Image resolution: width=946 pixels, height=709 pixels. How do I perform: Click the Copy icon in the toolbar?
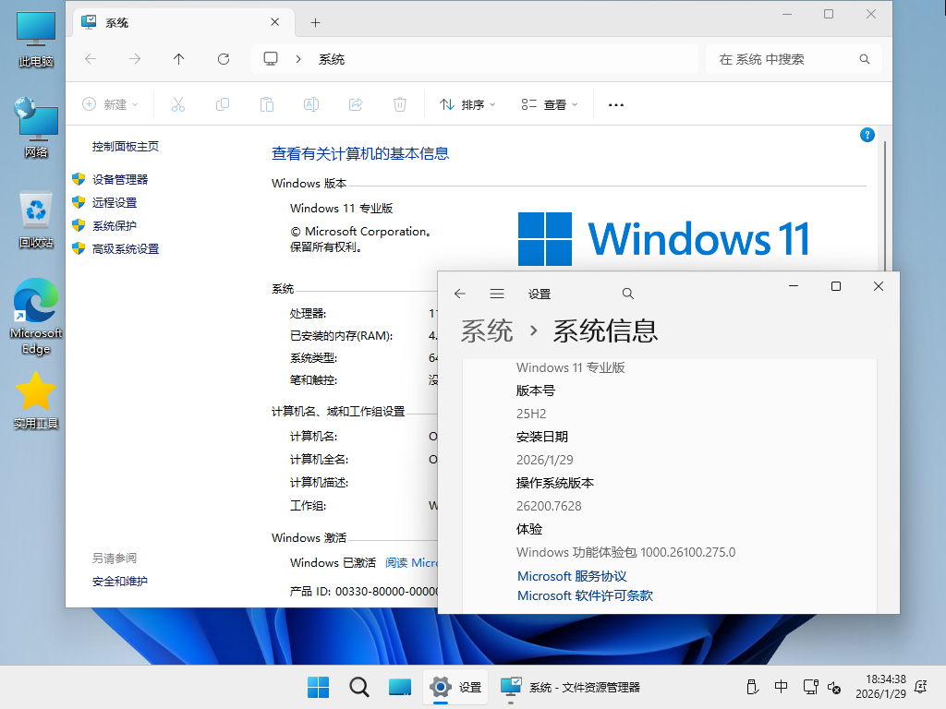(x=223, y=103)
